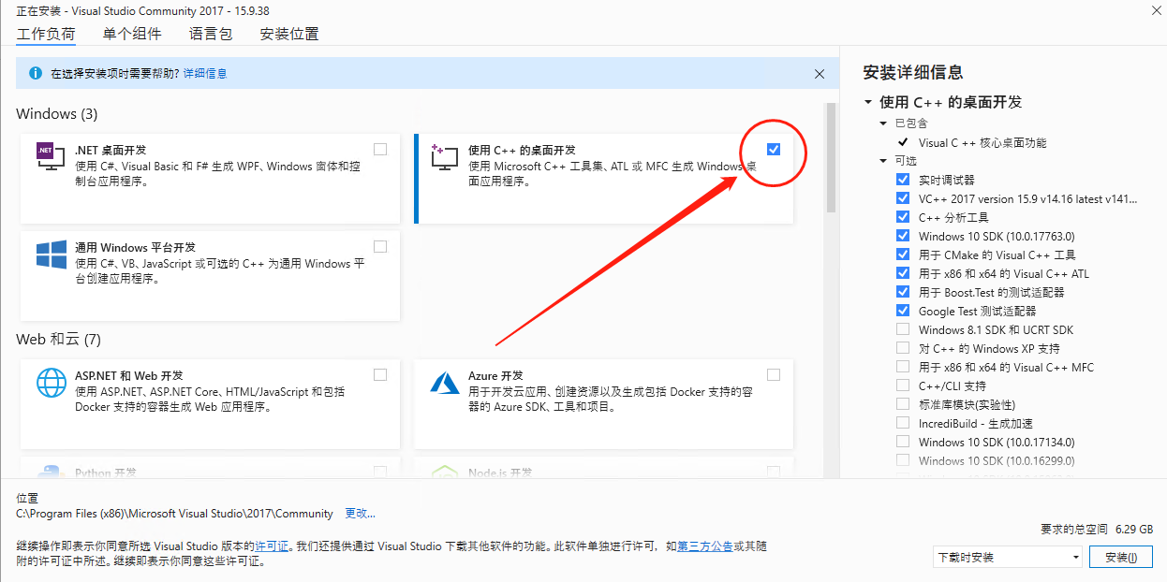Click the install path C:\Program Files (x86) text

click(174, 514)
